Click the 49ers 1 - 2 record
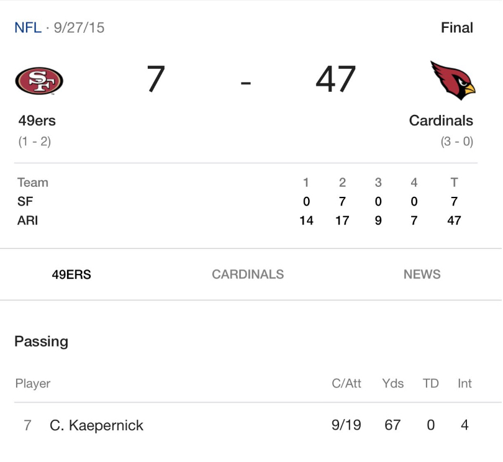The height and width of the screenshot is (462, 503). tap(35, 142)
